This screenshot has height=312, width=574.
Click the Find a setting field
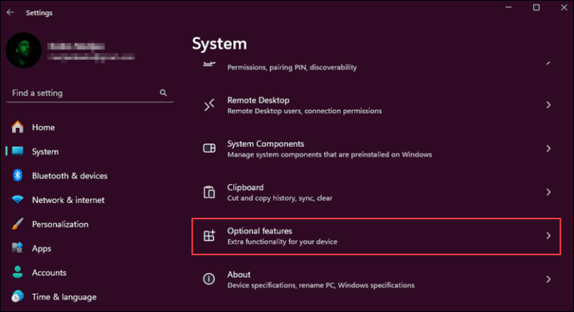tap(82, 93)
